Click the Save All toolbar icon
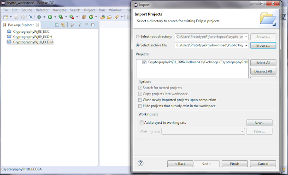This screenshot has height=175, width=288. coord(23,17)
